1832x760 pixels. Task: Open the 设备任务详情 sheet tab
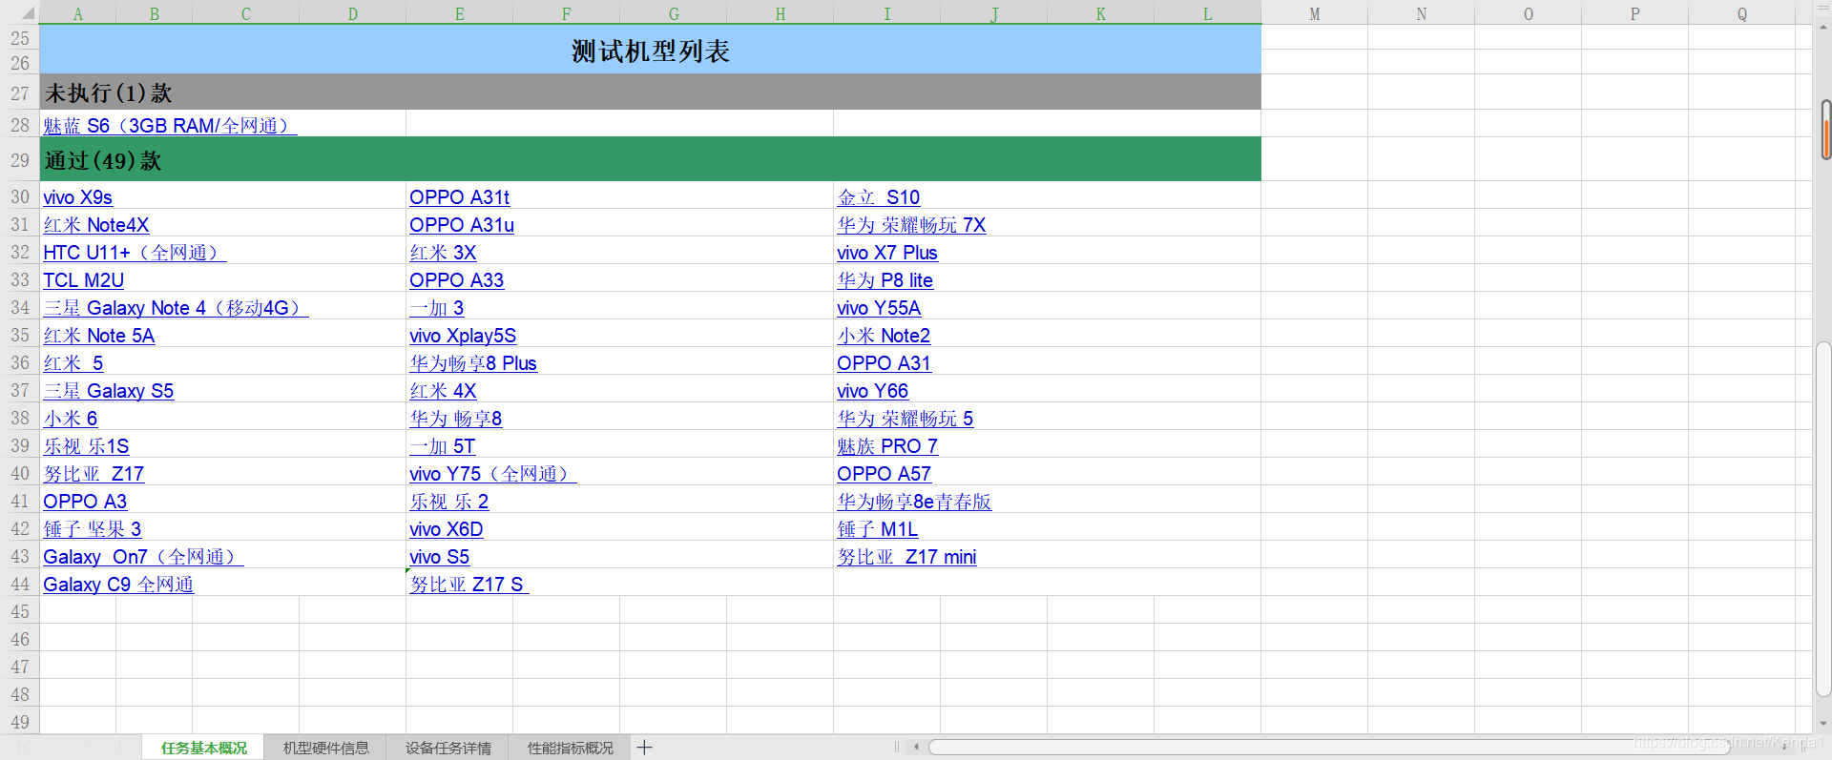click(x=448, y=748)
